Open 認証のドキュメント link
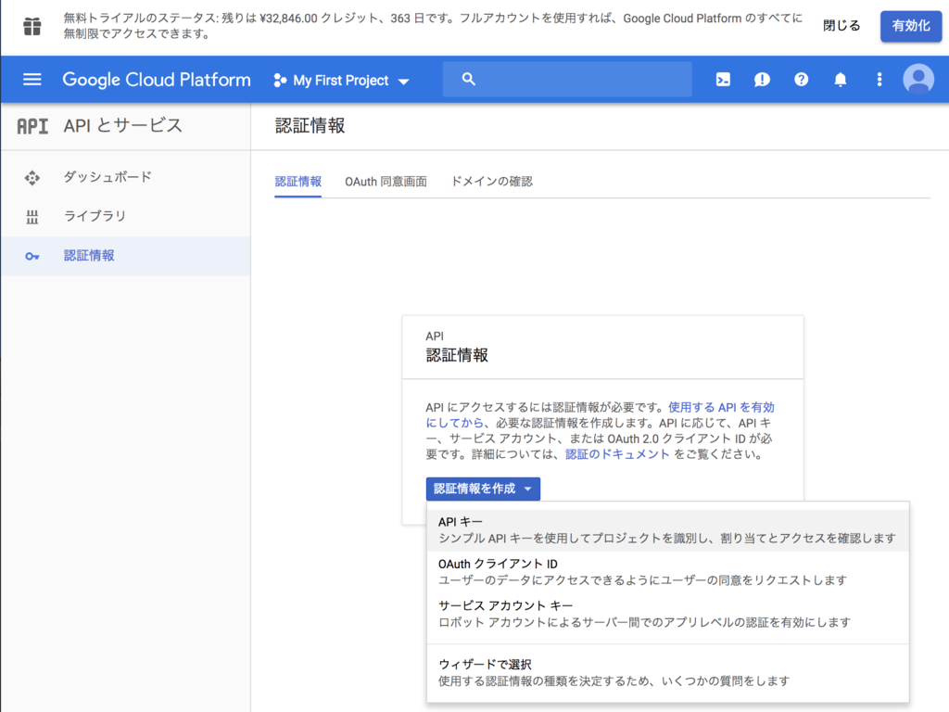This screenshot has width=949, height=712. 617,454
